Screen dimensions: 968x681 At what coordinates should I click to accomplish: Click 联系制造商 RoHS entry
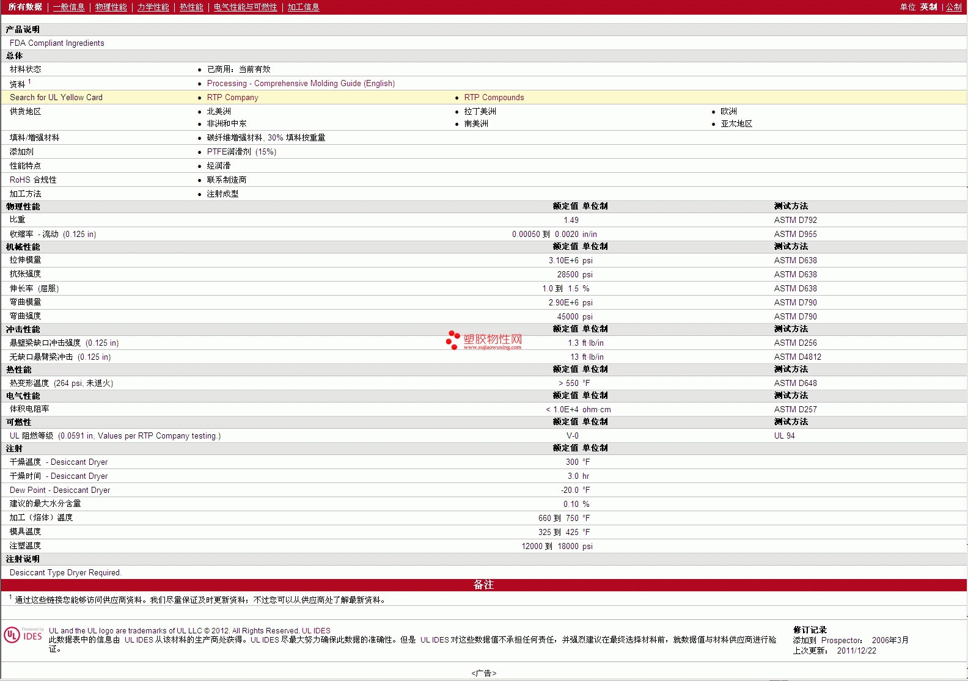pyautogui.click(x=226, y=180)
